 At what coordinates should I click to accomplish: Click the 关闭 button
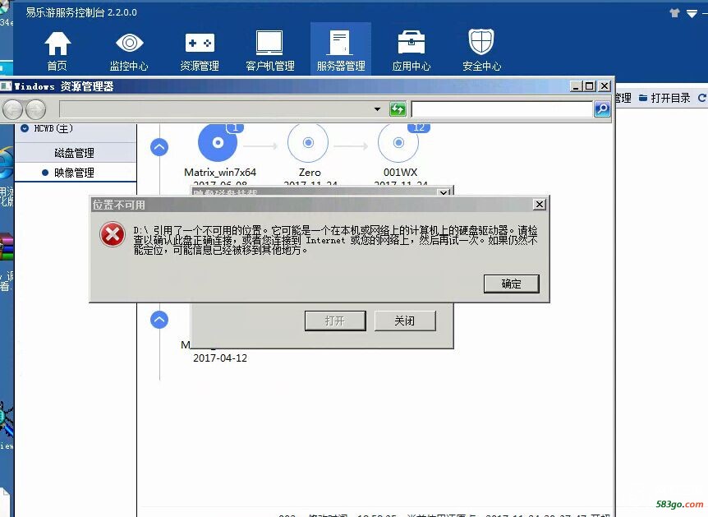tap(404, 321)
